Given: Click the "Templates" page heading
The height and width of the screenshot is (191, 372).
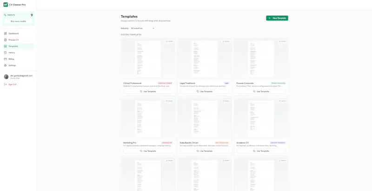Looking at the screenshot, I should [129, 17].
